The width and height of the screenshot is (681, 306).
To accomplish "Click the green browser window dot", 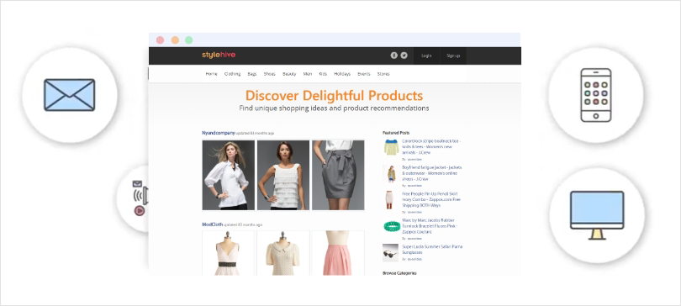I will [x=189, y=40].
